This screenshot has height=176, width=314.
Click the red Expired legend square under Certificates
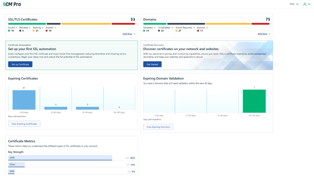coord(46,30)
